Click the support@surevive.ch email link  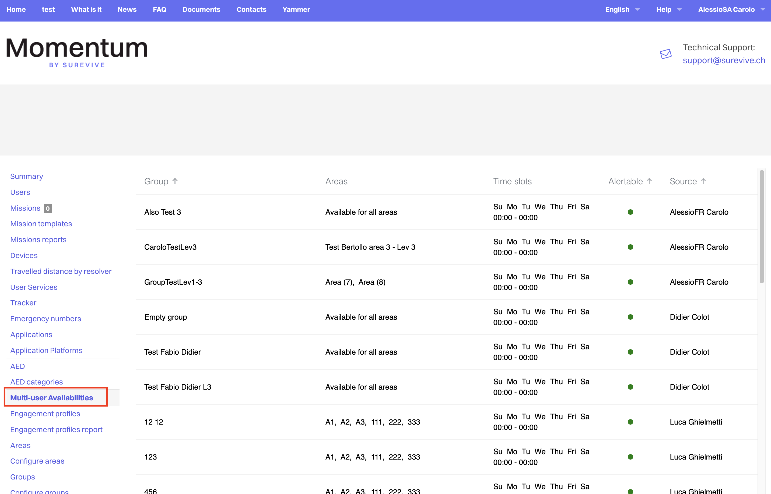tap(724, 60)
